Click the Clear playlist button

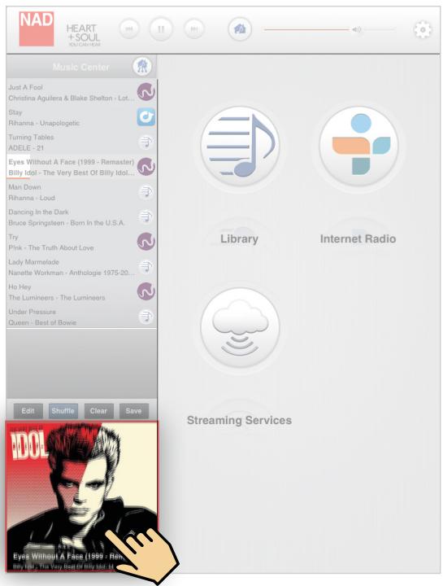98,411
